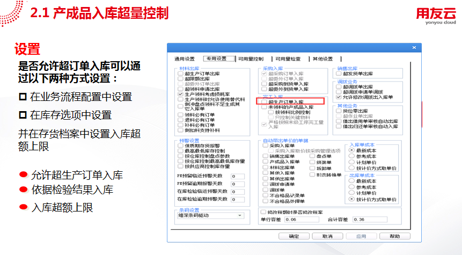Viewport: 462px width, 255px height.
Task: Enable 超生产订单入库 checkbox
Action: pyautogui.click(x=265, y=101)
